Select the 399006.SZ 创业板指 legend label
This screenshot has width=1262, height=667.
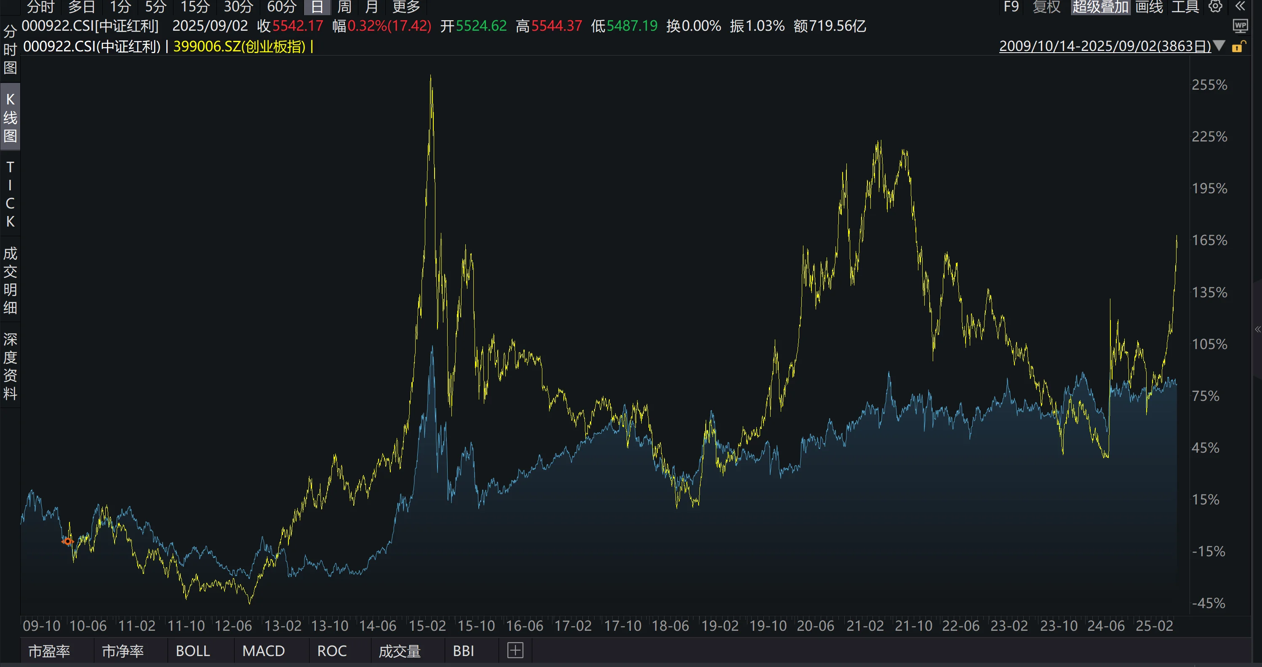click(x=240, y=47)
